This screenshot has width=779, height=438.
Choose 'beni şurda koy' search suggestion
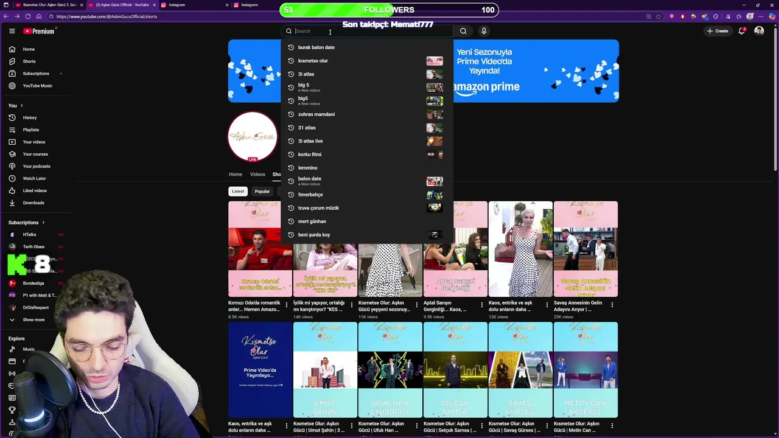(367, 235)
